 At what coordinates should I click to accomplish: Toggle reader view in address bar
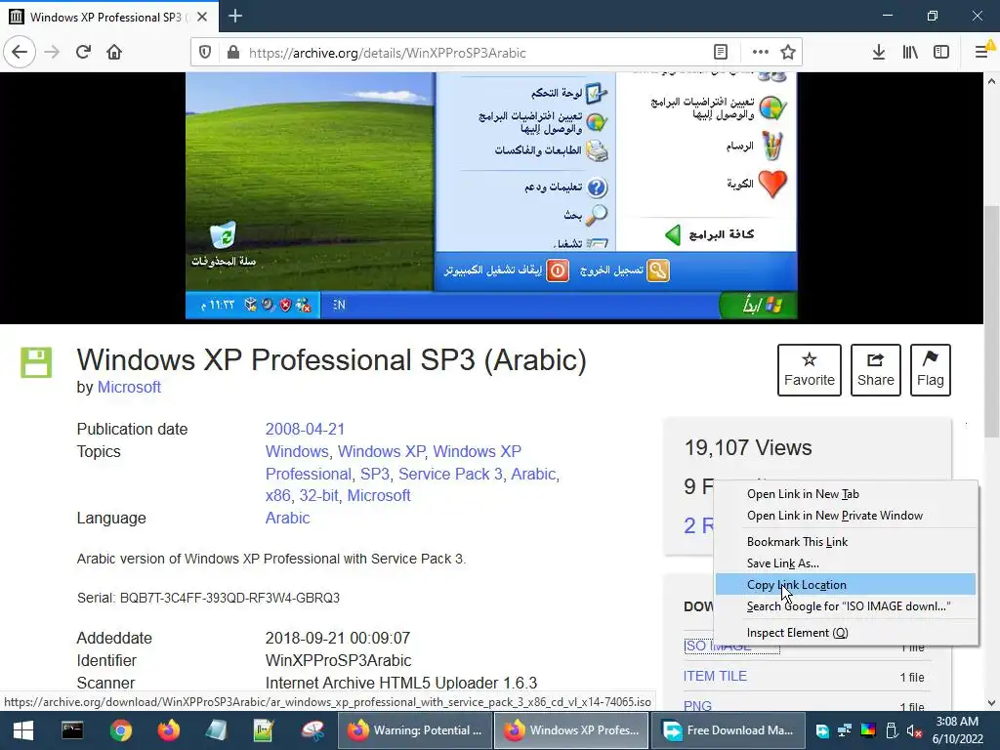click(721, 53)
